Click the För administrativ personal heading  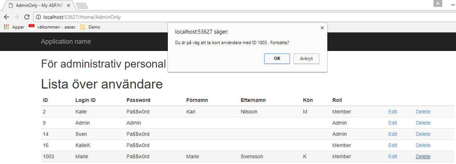103,64
